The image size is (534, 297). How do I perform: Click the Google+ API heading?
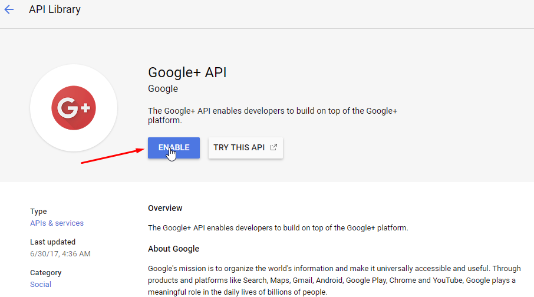point(187,72)
